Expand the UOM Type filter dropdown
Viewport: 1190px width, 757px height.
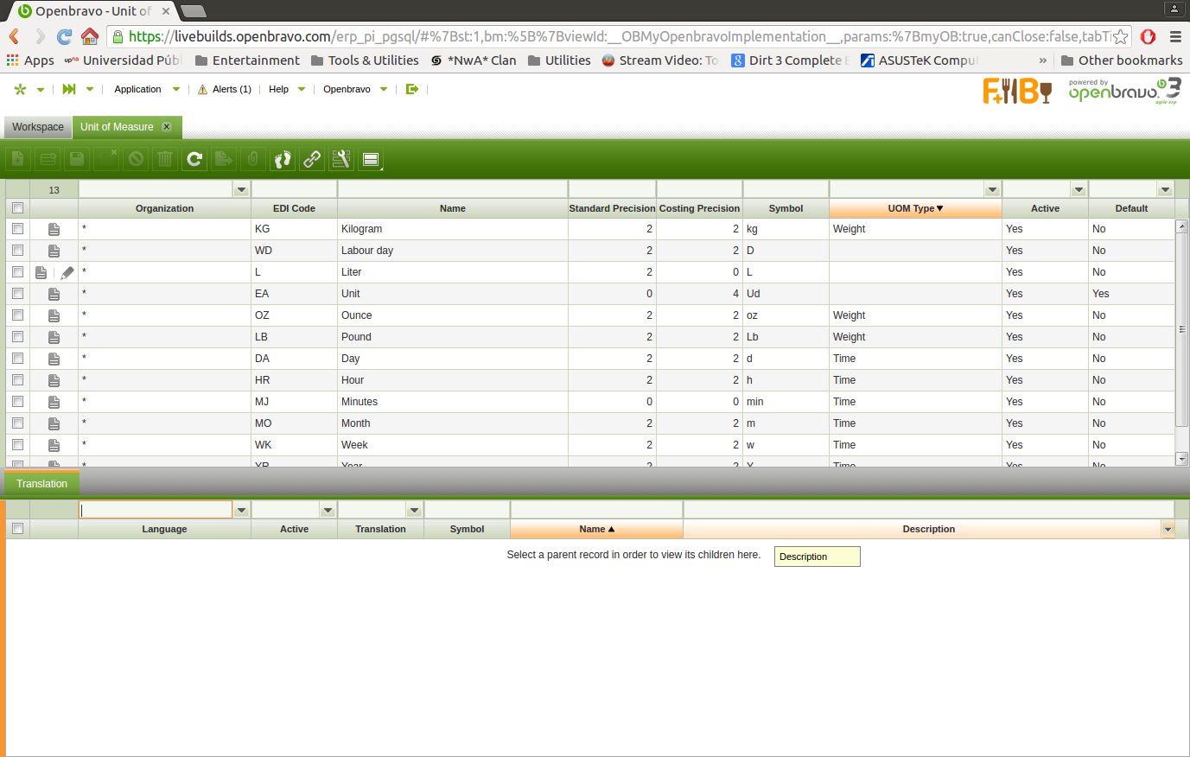click(x=992, y=189)
